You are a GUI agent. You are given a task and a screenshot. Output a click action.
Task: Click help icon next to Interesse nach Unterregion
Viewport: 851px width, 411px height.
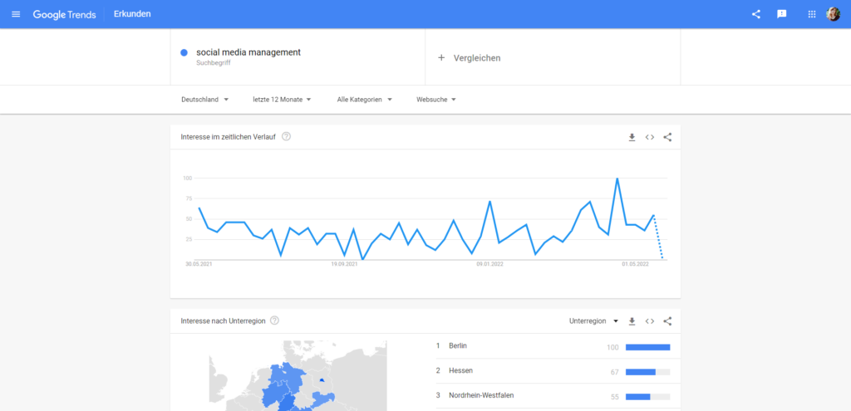tap(274, 320)
